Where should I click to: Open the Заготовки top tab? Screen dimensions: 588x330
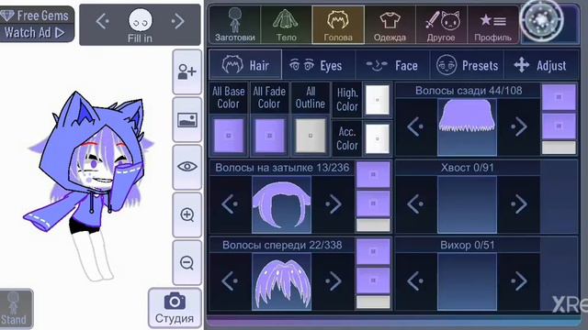point(235,25)
